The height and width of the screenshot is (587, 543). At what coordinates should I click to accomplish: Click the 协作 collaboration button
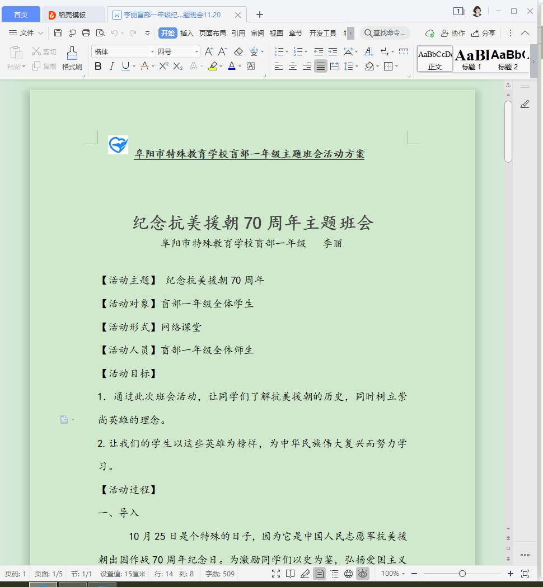[453, 33]
